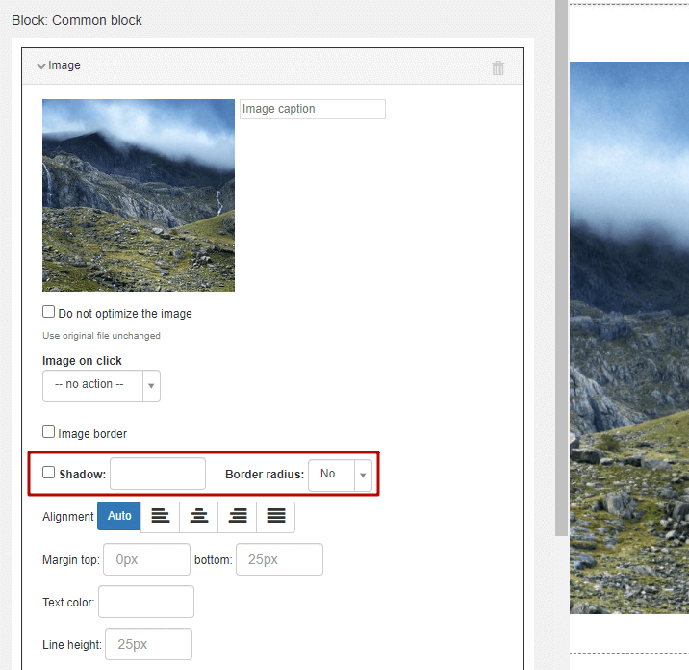Delete the Image section with trash icon
This screenshot has width=689, height=670.
[x=498, y=68]
